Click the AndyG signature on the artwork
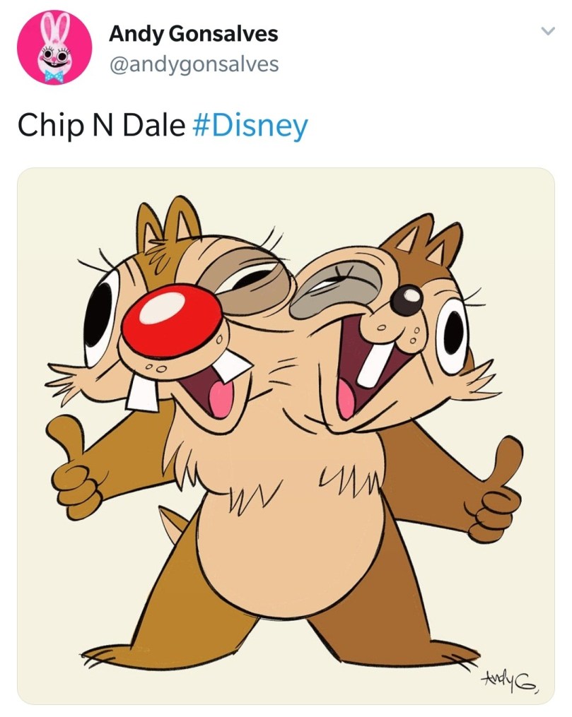Screen dimensions: 572x717 tap(508, 680)
